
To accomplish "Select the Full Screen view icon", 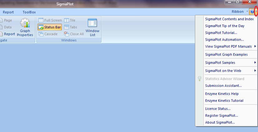I will tap(41, 20).
